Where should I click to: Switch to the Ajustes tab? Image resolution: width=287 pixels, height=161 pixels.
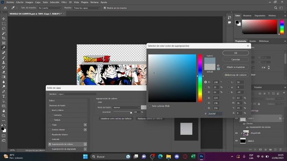pos(252,41)
